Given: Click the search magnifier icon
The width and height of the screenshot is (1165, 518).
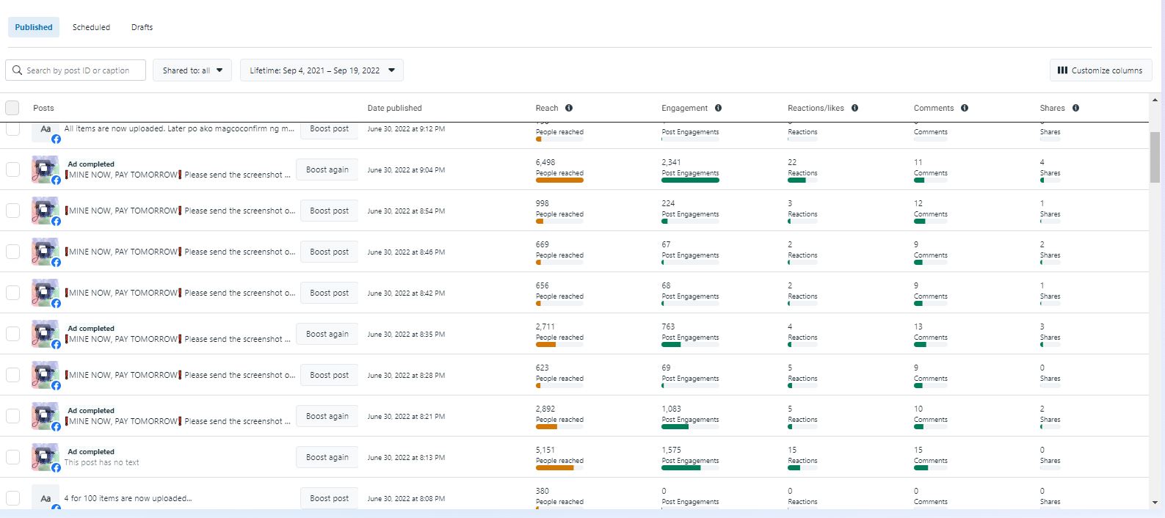Looking at the screenshot, I should (x=17, y=70).
